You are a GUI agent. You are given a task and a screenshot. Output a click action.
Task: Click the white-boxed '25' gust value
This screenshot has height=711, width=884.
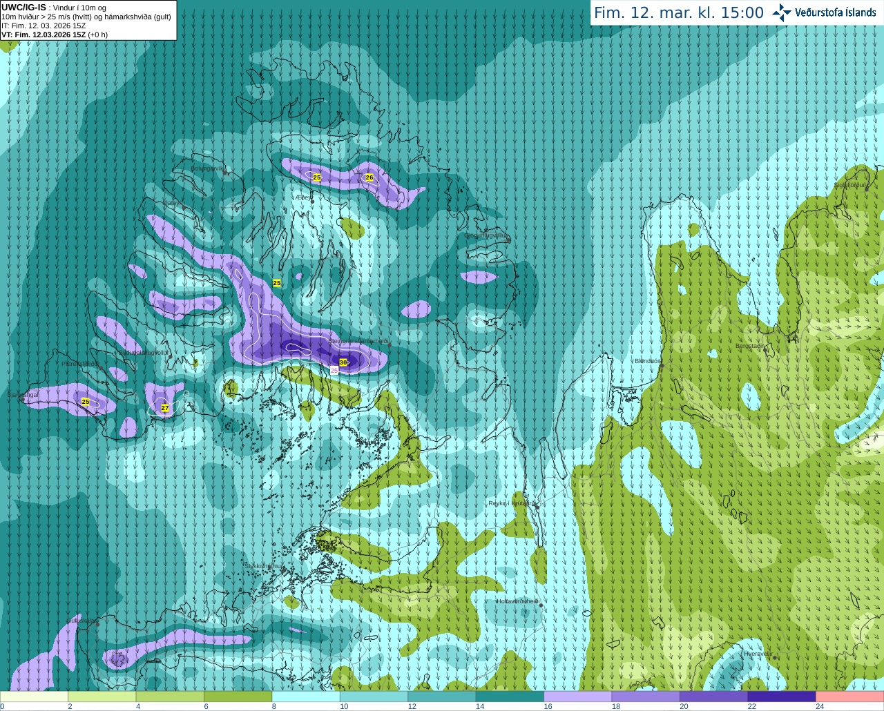pos(334,371)
